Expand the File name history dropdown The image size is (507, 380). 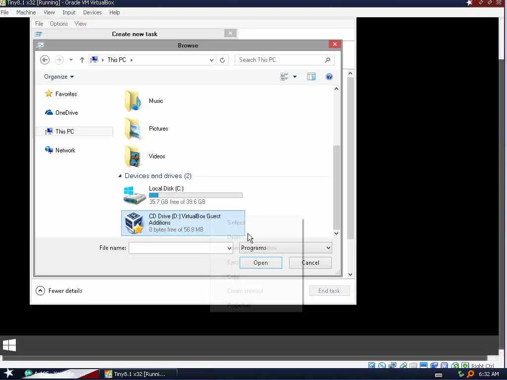pos(229,248)
